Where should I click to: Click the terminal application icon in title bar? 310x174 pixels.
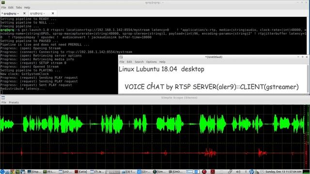(x=3, y=2)
